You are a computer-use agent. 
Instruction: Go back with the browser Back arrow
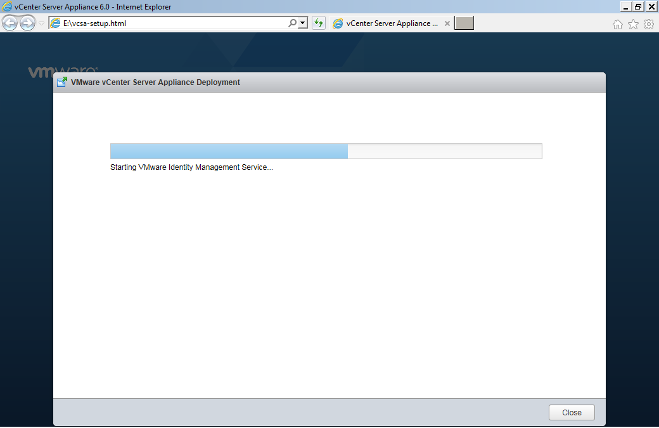pos(10,23)
